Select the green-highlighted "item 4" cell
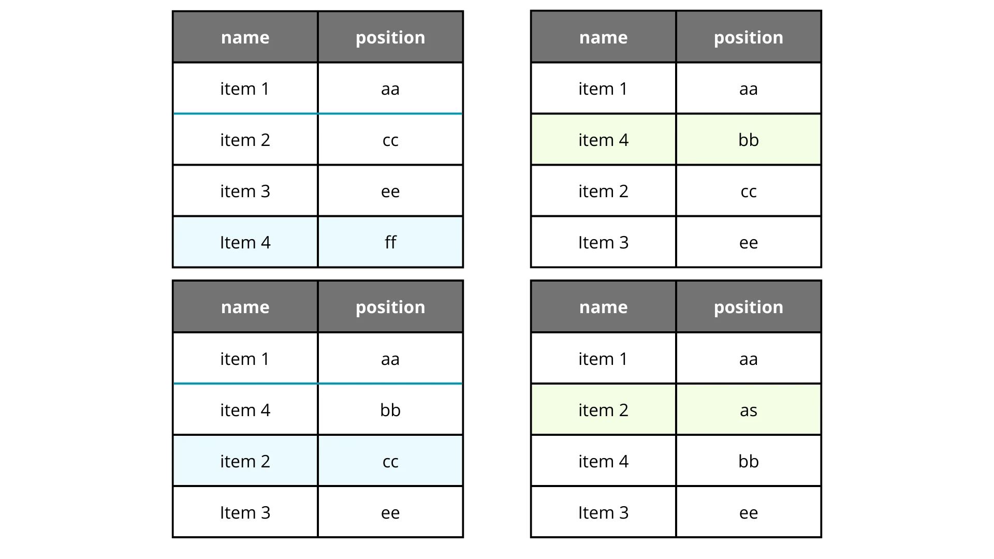 603,140
